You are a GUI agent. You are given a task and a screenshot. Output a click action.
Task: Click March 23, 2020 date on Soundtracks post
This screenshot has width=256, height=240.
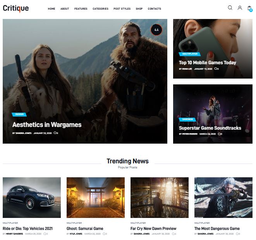coord(208,134)
